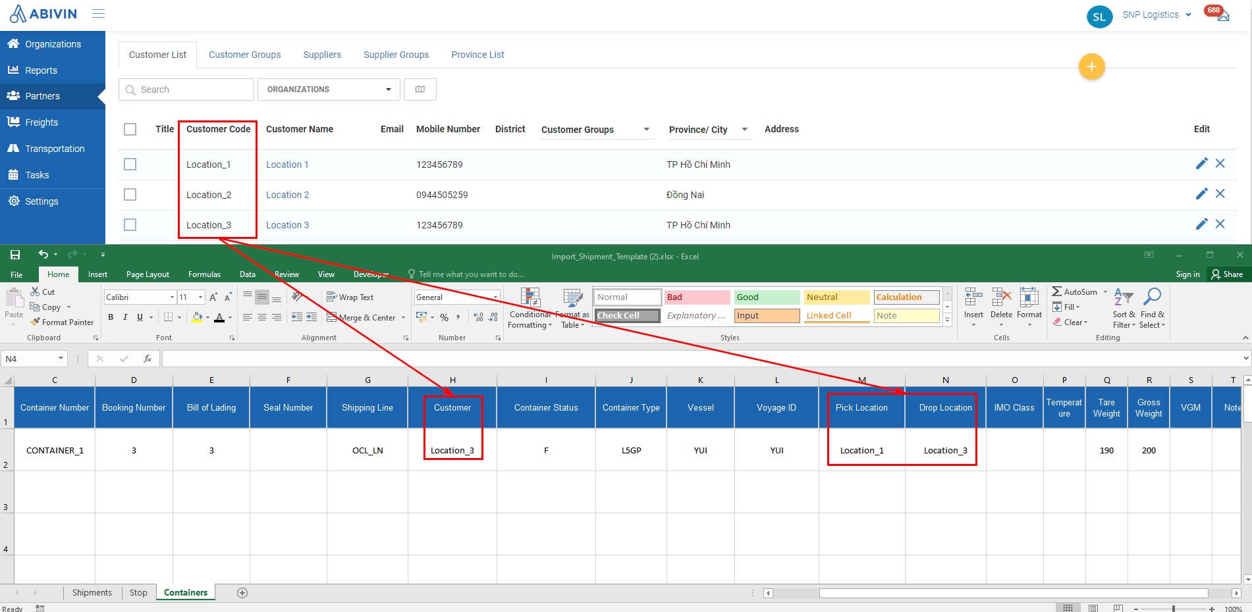Viewport: 1252px width, 612px height.
Task: Expand the Province/ City filter dropdown
Action: point(744,129)
